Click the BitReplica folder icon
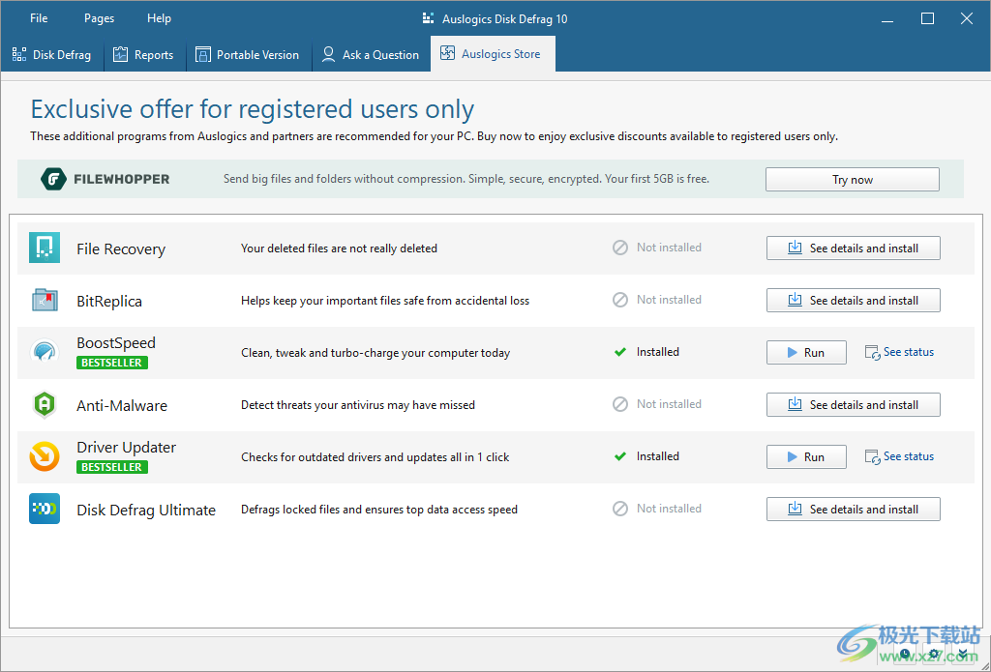This screenshot has height=672, width=991. click(45, 300)
